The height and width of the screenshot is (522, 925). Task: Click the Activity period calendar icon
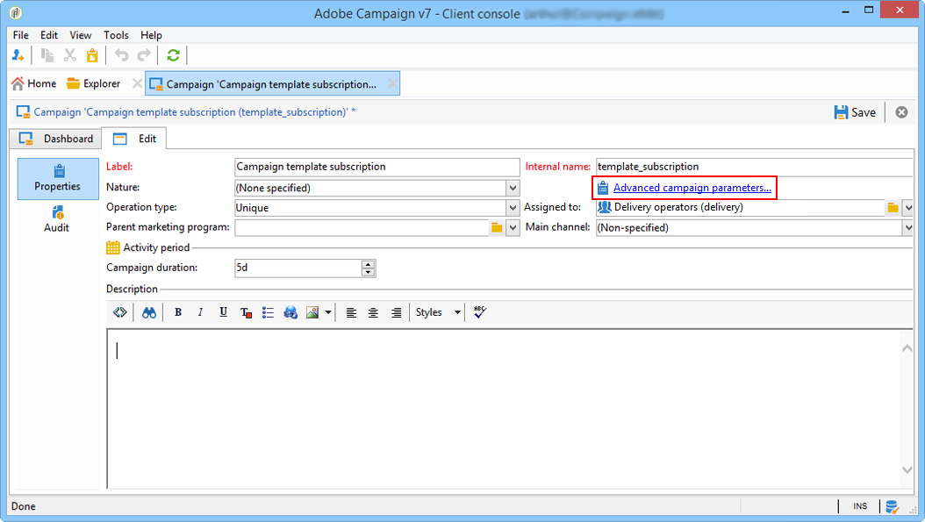112,247
